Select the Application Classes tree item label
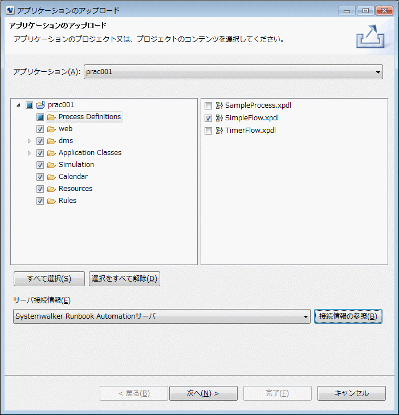Screen dimensions: 399x415 [x=90, y=153]
